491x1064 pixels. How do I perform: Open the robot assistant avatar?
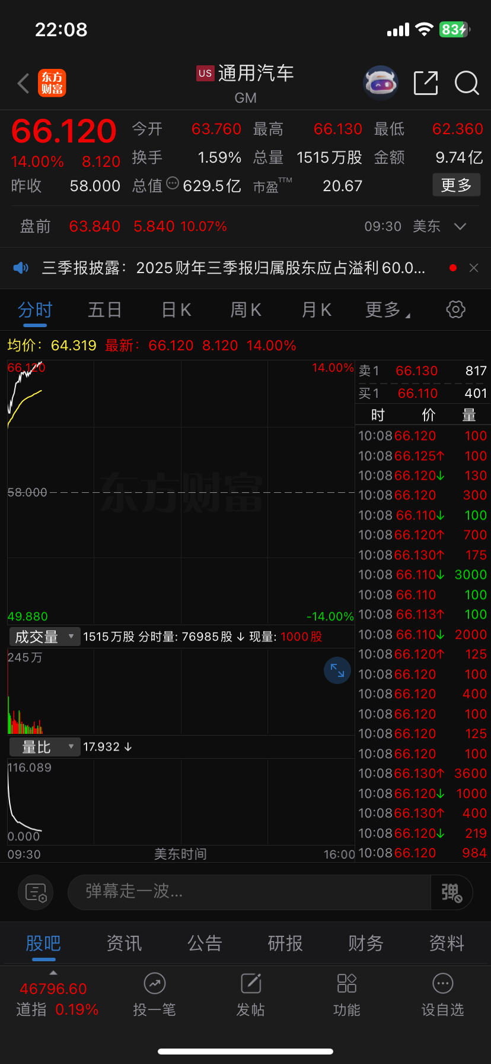tap(380, 83)
